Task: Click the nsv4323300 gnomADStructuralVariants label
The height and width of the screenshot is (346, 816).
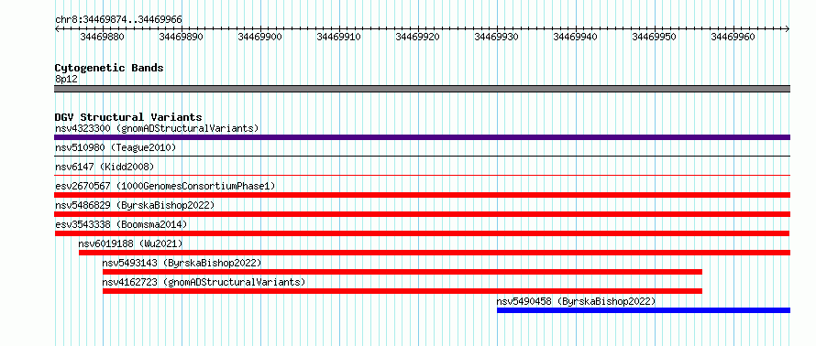Action: [x=157, y=128]
